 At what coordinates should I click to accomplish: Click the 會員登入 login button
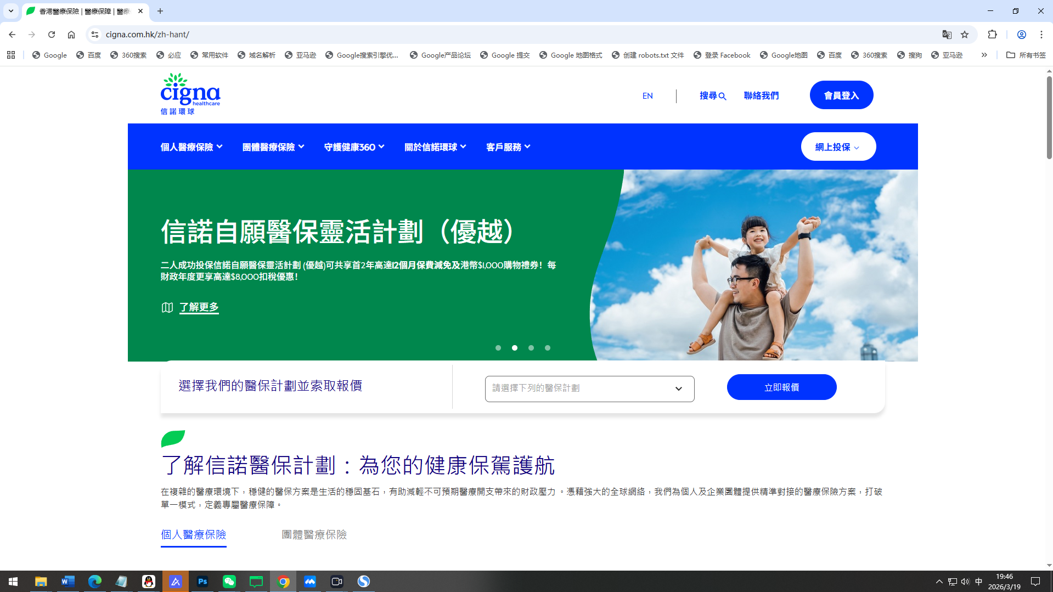pos(841,95)
